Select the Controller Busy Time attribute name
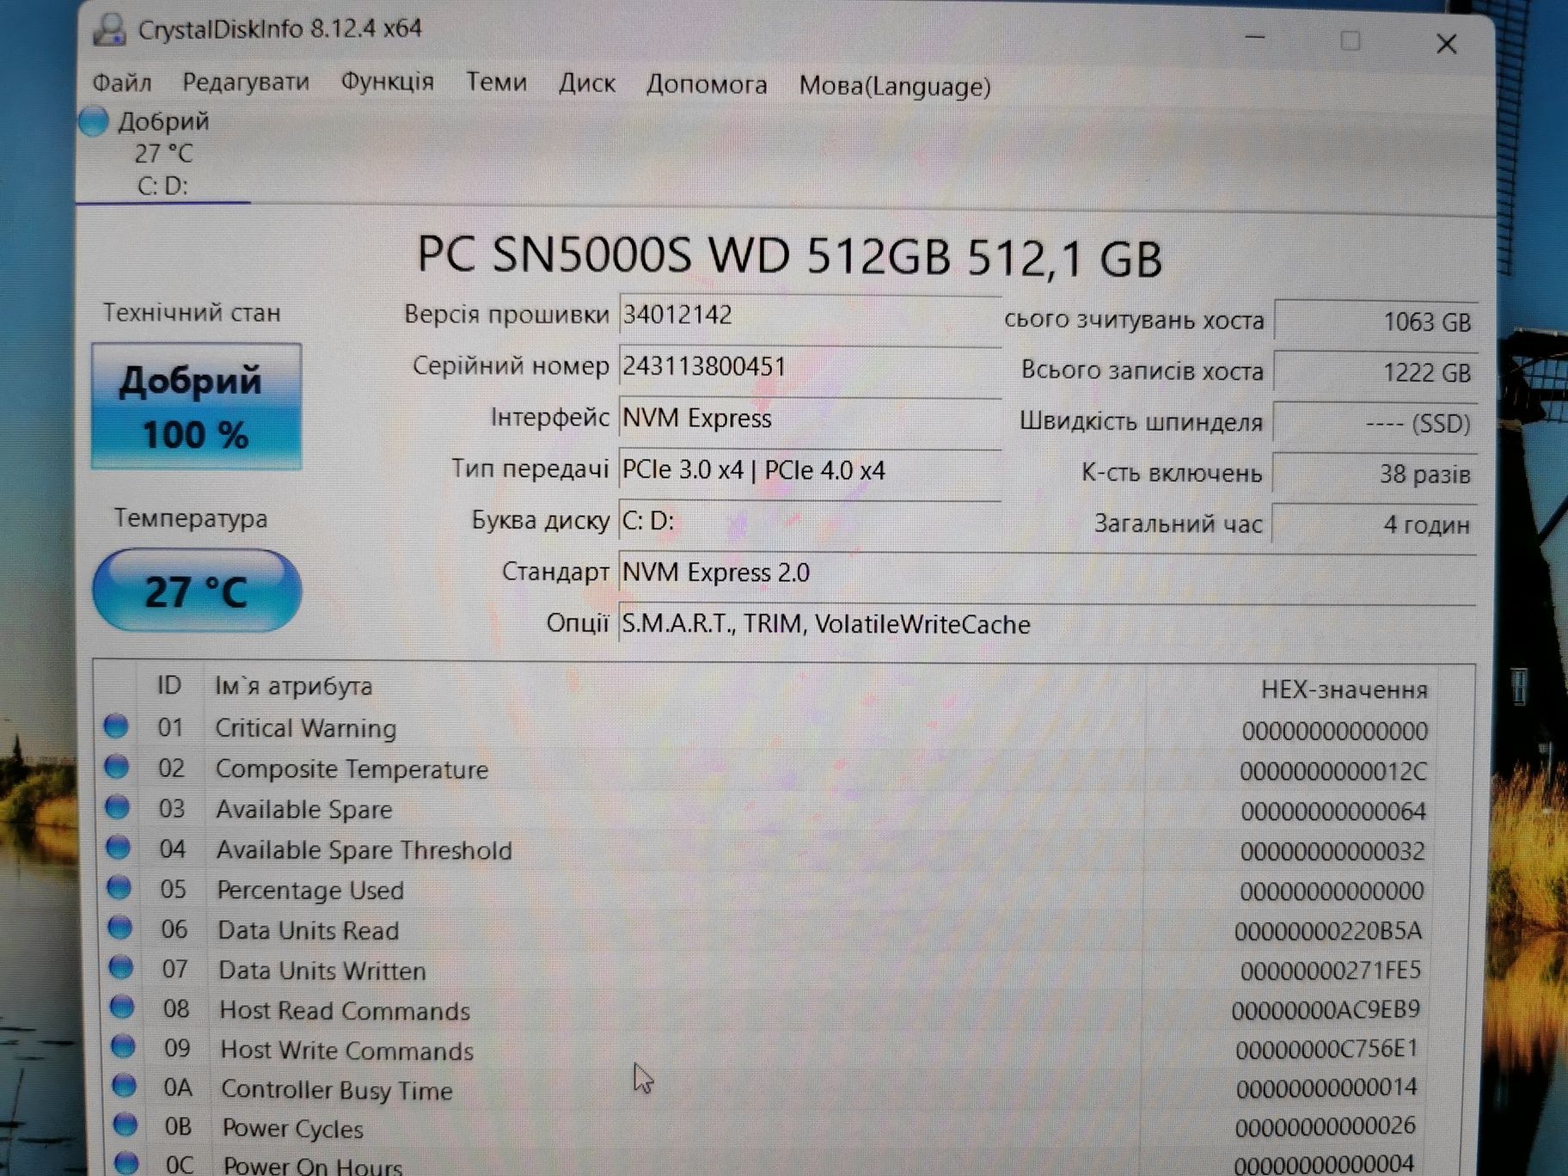The image size is (1568, 1176). click(x=337, y=1090)
